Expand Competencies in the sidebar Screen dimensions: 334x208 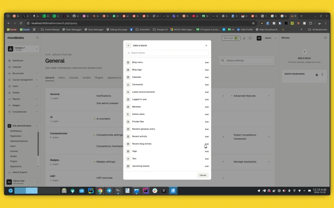click(23, 112)
